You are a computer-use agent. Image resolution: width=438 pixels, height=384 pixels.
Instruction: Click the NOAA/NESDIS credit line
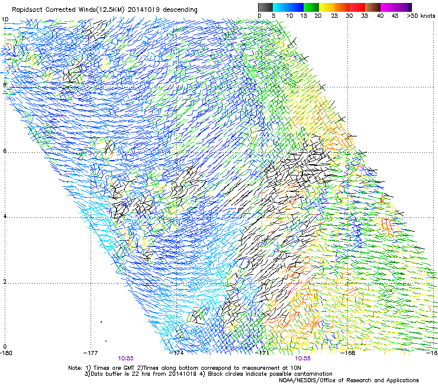tap(349, 380)
